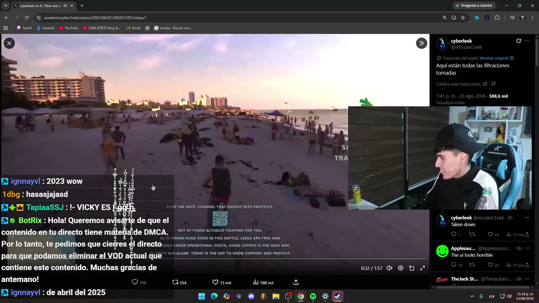Open the Chrome profile avatar menu
Viewport: 539px width, 303px height.
pyautogui.click(x=523, y=18)
